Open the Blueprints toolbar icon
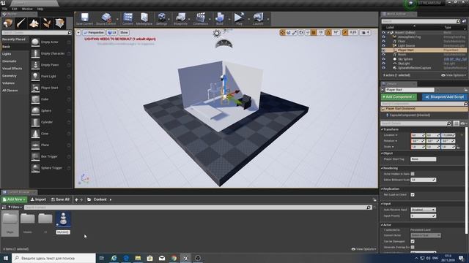469x263 pixels. (x=180, y=19)
